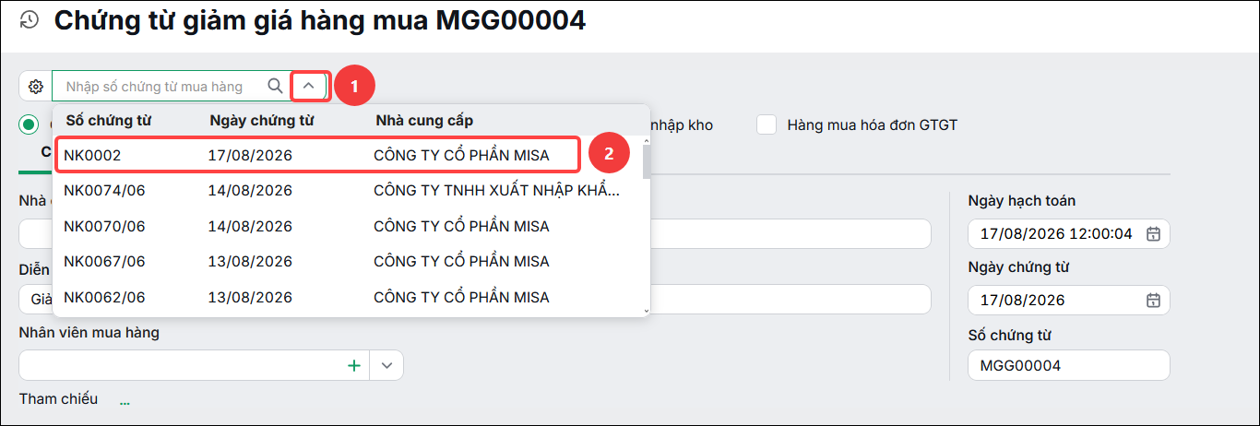Open calendar for Ngày chứng từ
The image size is (1260, 426).
[1152, 301]
